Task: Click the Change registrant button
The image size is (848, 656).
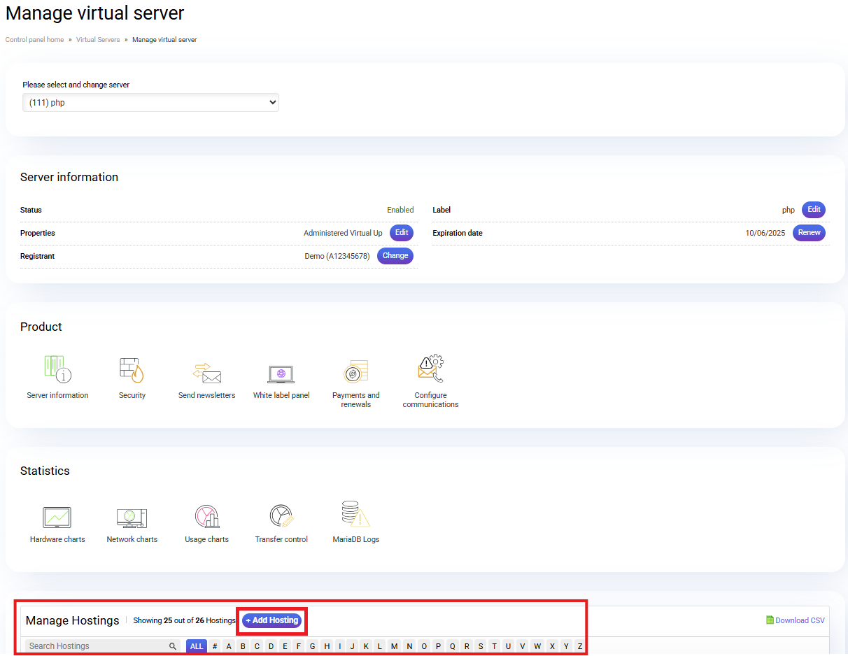Action: [395, 256]
